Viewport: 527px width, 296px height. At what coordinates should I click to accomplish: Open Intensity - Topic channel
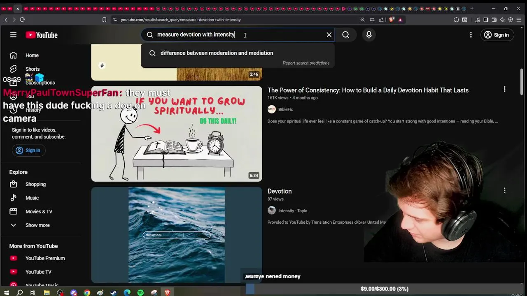[293, 210]
